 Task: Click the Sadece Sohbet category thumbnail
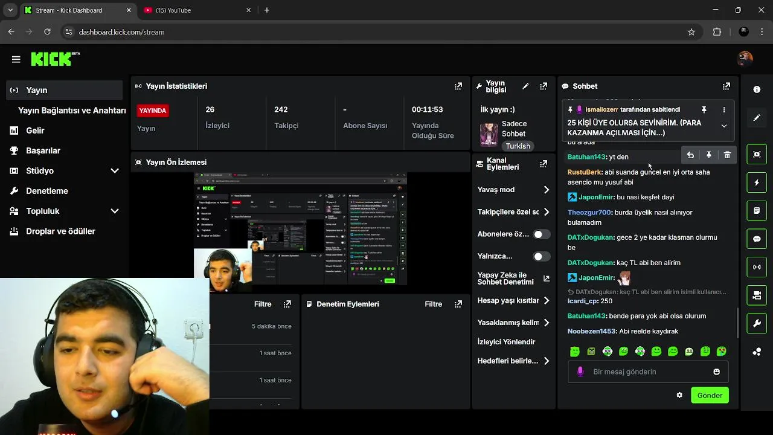(489, 135)
